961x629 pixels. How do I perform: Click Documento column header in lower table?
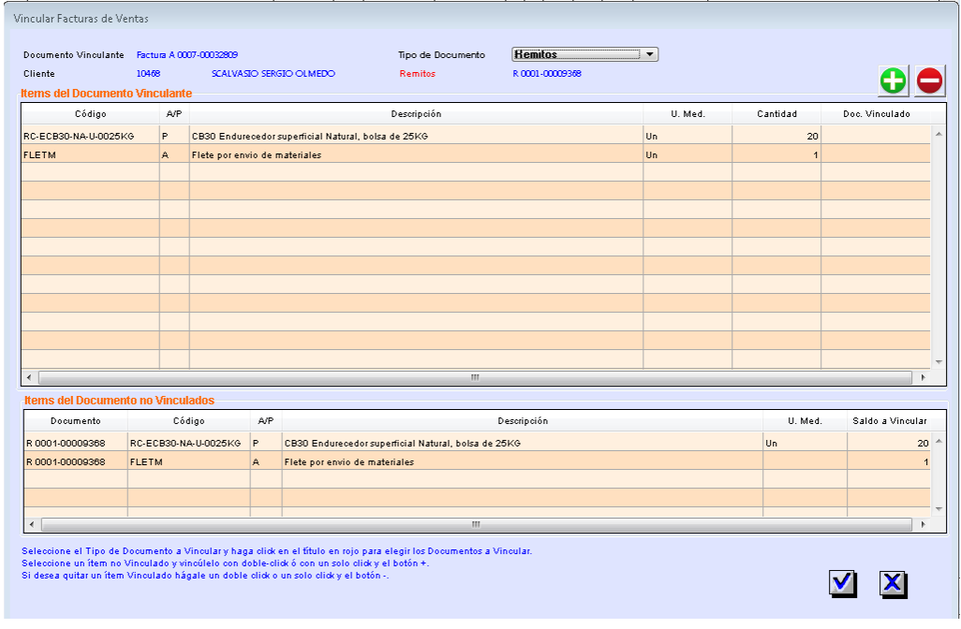(75, 421)
